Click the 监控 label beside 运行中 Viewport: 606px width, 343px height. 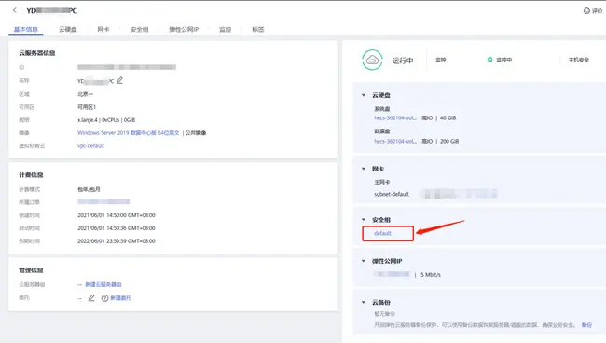point(441,60)
